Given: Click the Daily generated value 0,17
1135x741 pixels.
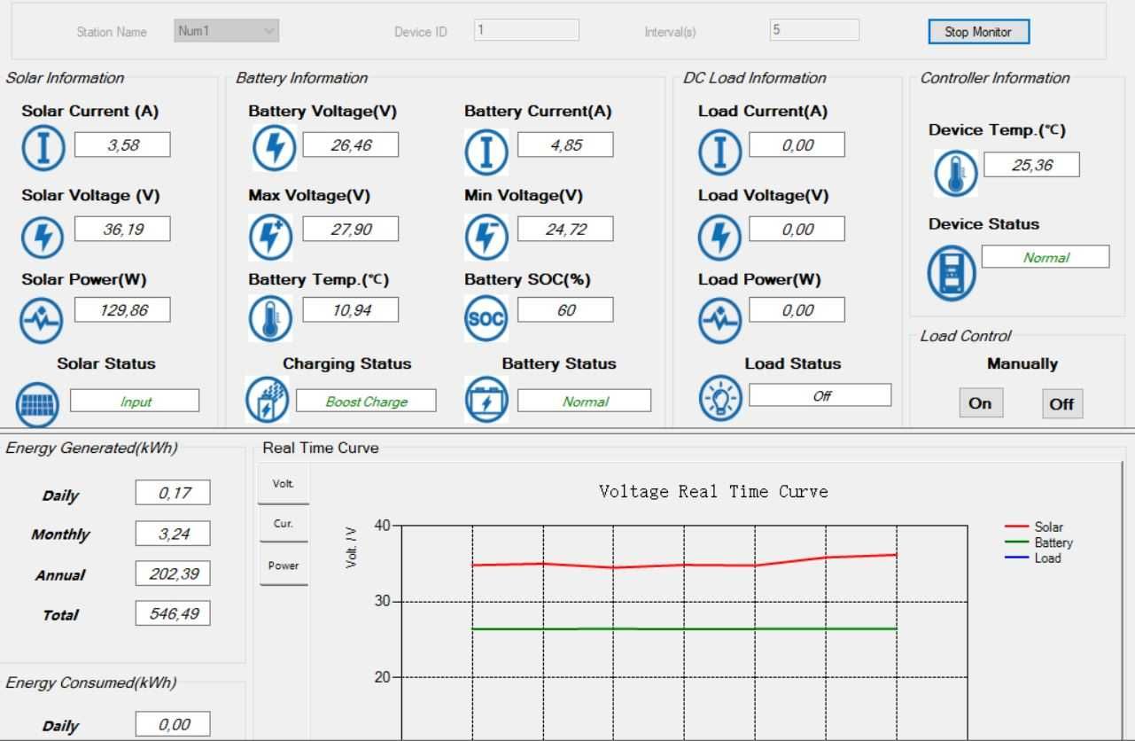Looking at the screenshot, I should click(173, 493).
